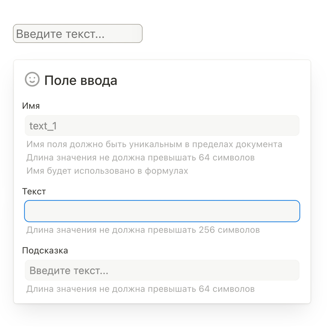The image size is (327, 327).
Task: Click the 64-character limit hint under Подсказка
Action: pos(140,289)
